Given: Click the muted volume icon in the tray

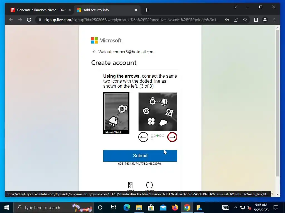Looking at the screenshot, I should point(249,207).
